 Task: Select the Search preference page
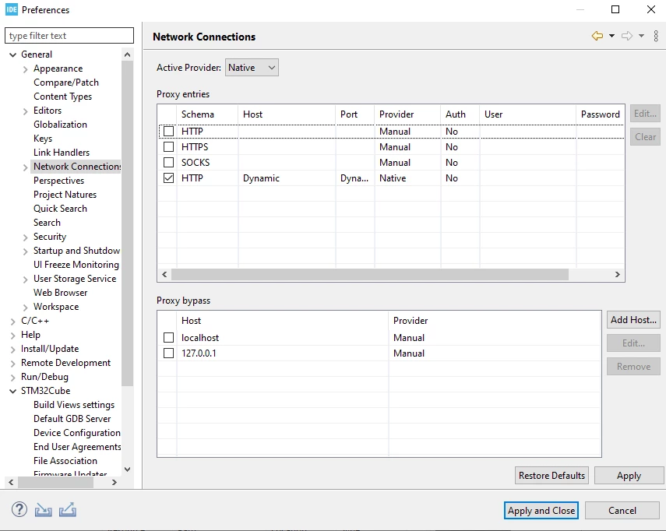pos(48,223)
